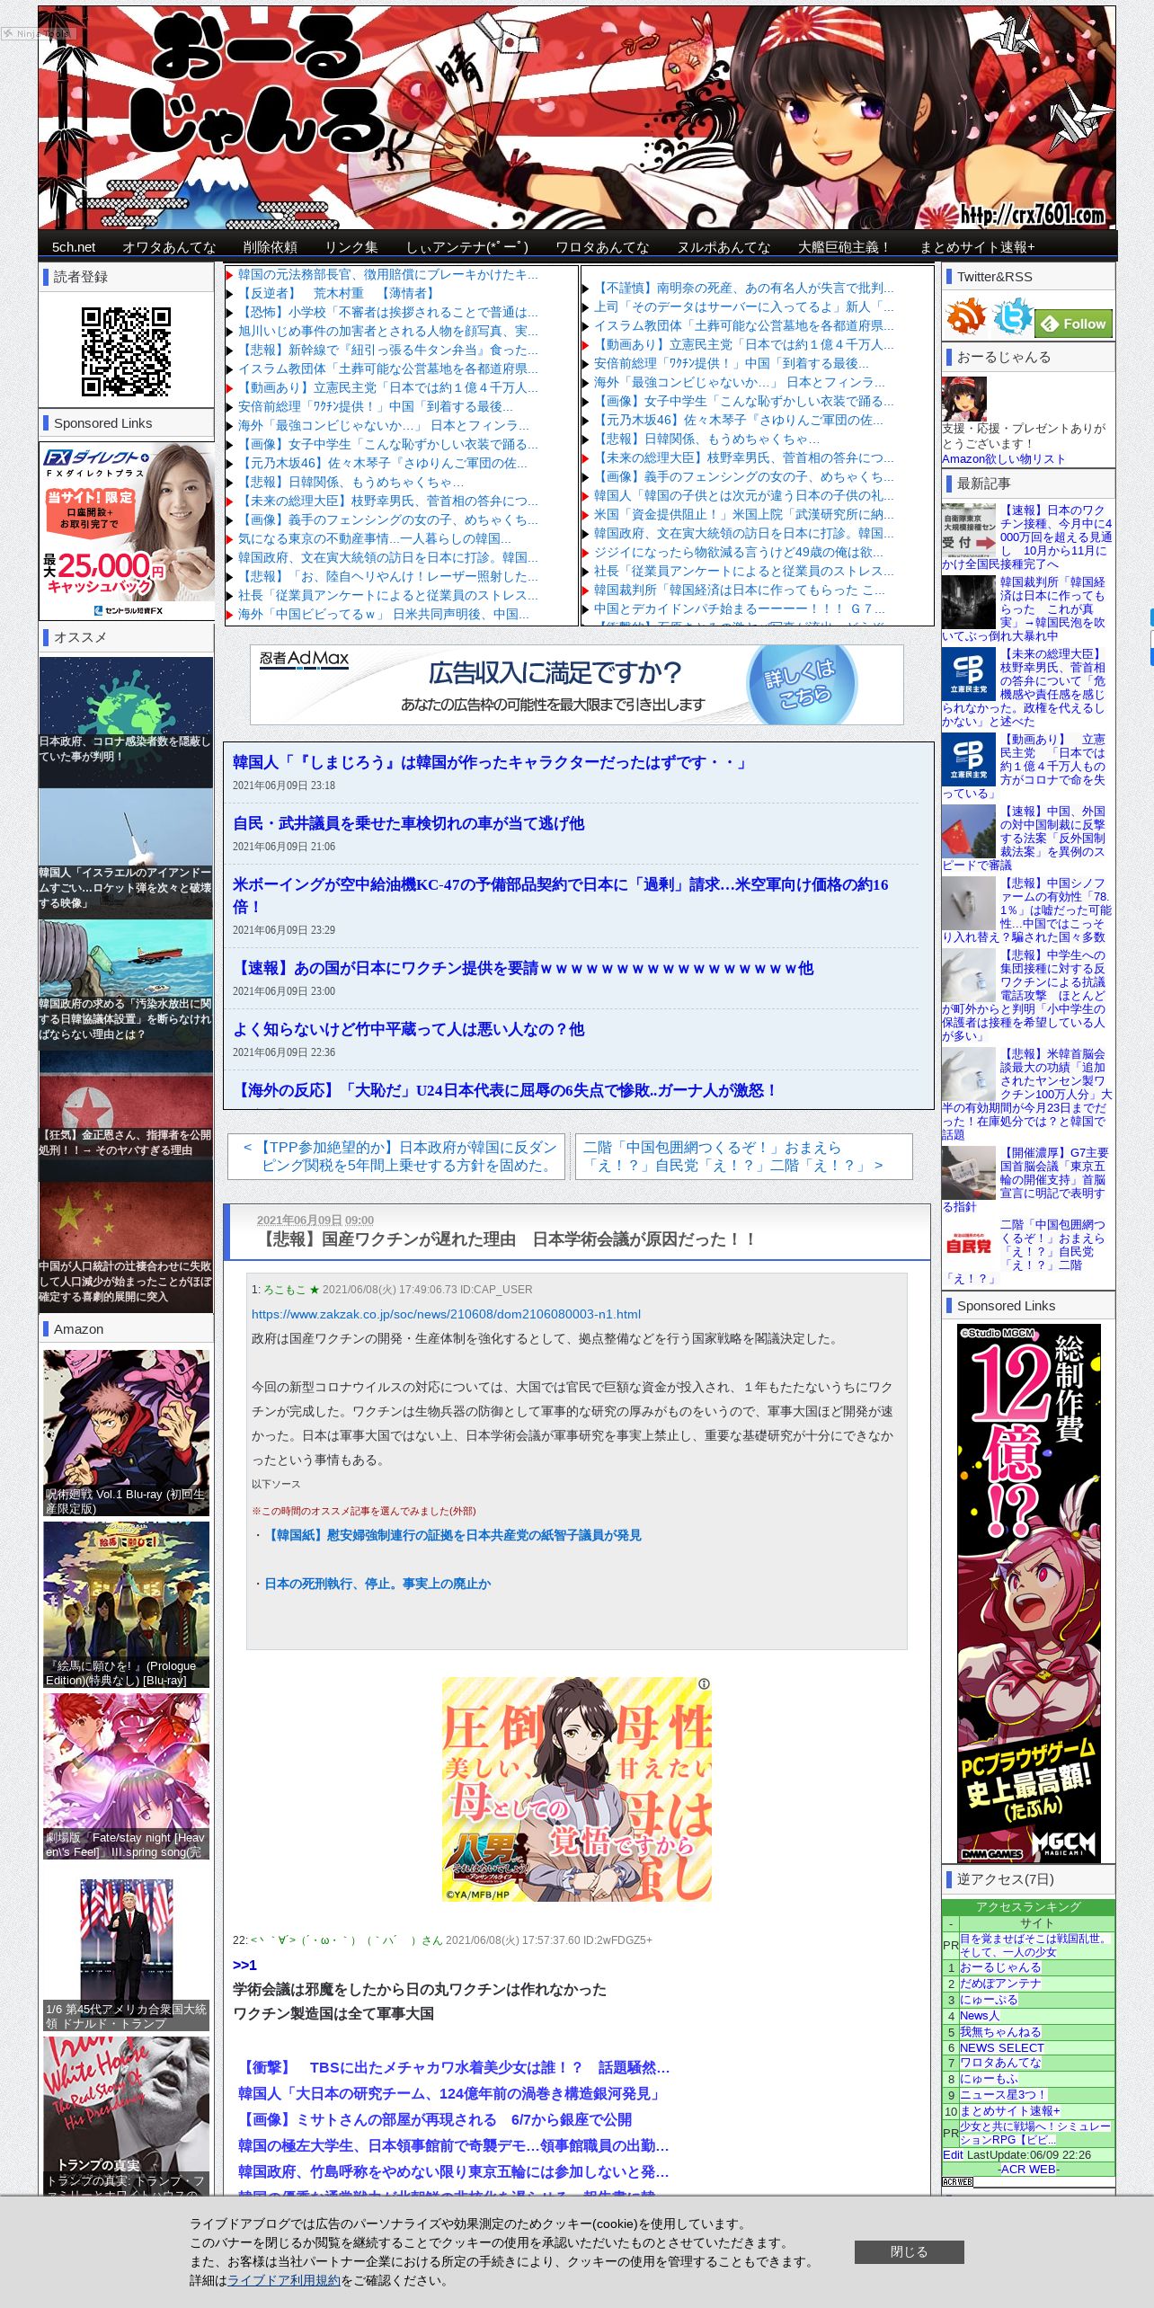1154x2308 pixels.
Task: Open the 日本政府、コロナ感染者数 recommended thumbnail
Action: 126,722
